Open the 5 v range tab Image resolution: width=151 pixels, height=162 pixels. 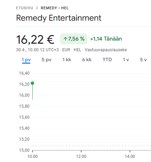(x=143, y=60)
